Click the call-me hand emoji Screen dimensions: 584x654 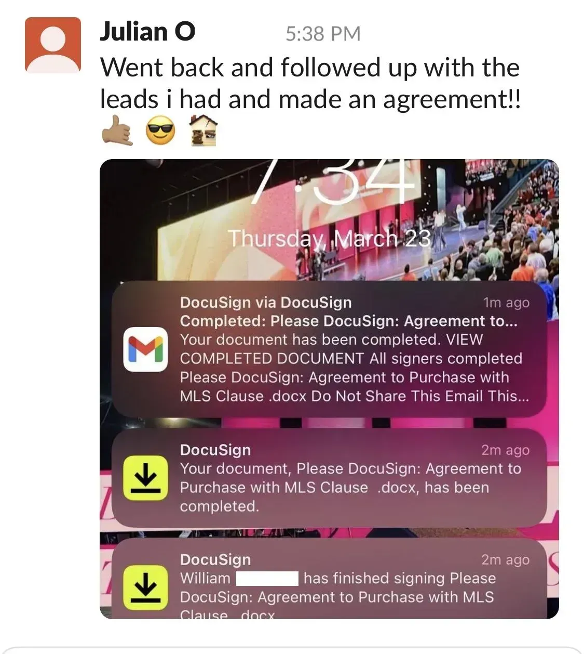[x=117, y=130]
